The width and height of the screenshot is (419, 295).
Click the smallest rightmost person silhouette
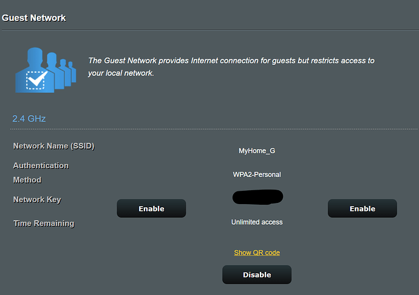point(72,72)
